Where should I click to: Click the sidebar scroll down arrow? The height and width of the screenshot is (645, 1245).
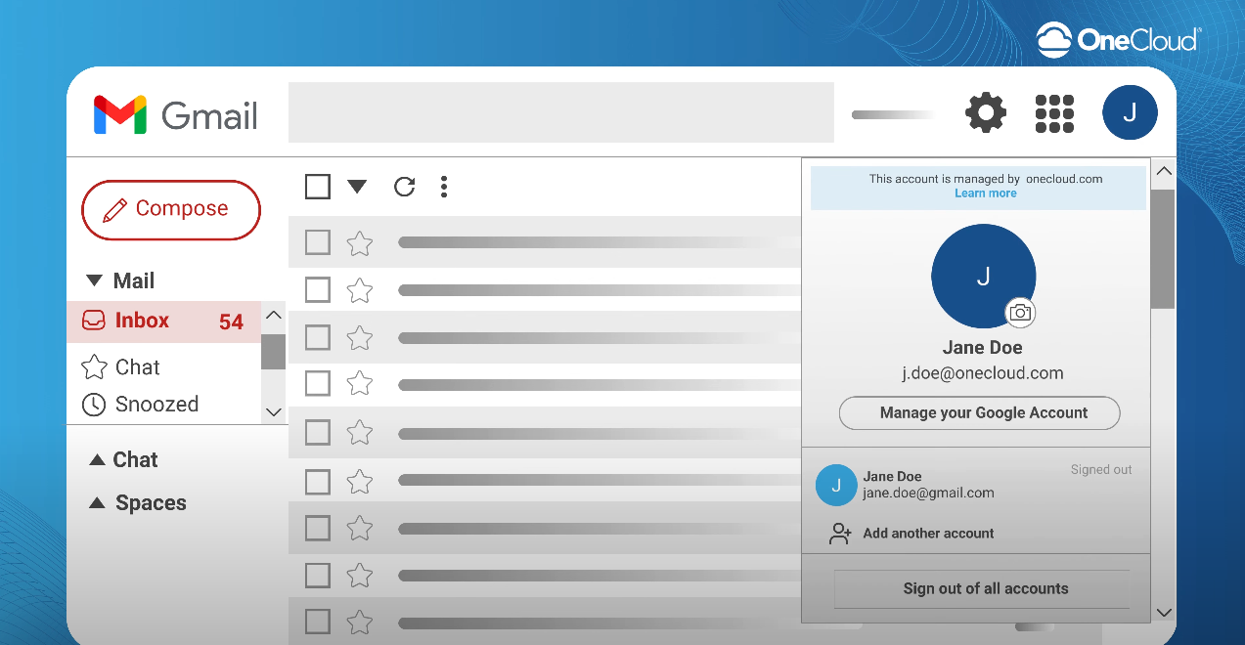click(x=274, y=412)
